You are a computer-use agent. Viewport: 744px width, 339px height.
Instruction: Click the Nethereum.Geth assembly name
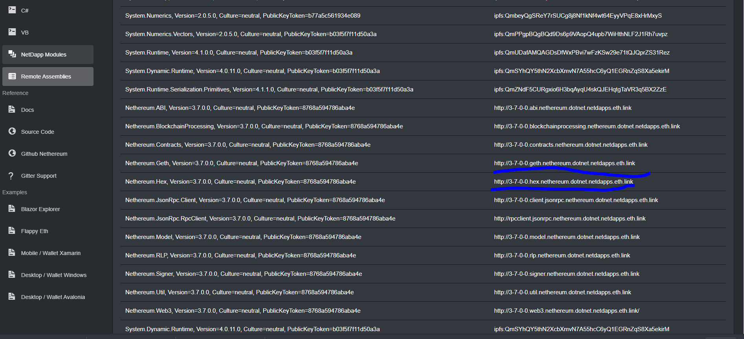tap(242, 163)
